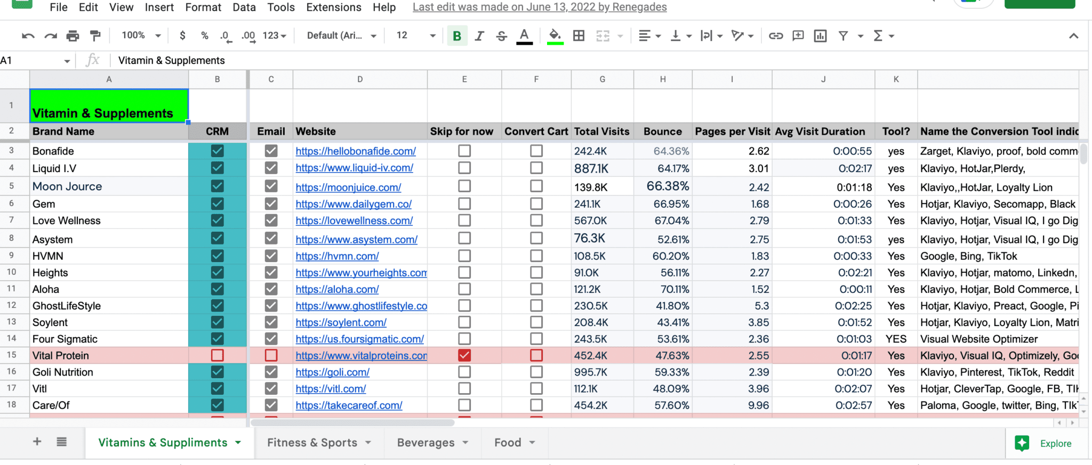Toggle the Email checkbox for Liquid I.V
Screen dimensions: 1092x465
[x=271, y=168]
